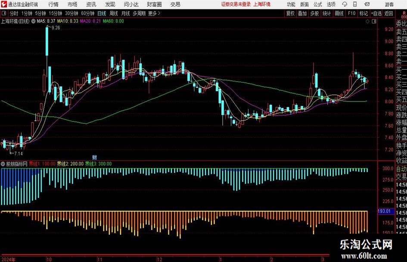Click the 证券交易未登录 login link
Screen dimensions: 407x262
236,4
